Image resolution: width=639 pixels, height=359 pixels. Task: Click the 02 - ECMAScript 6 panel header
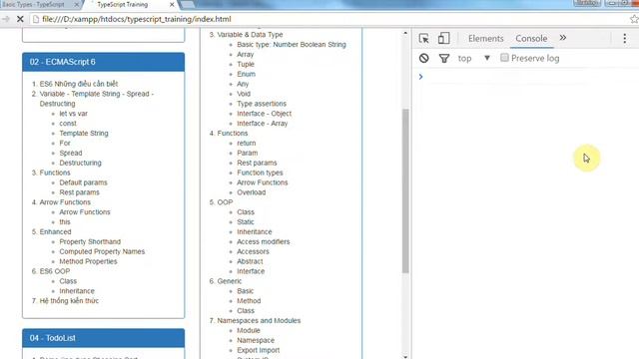(104, 62)
